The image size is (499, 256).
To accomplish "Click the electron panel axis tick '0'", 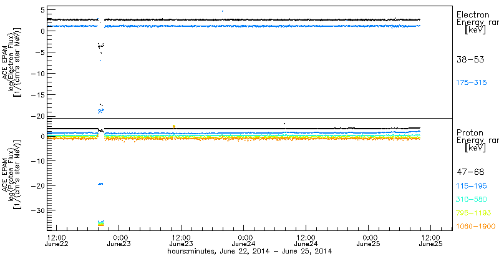I will (x=42, y=31).
